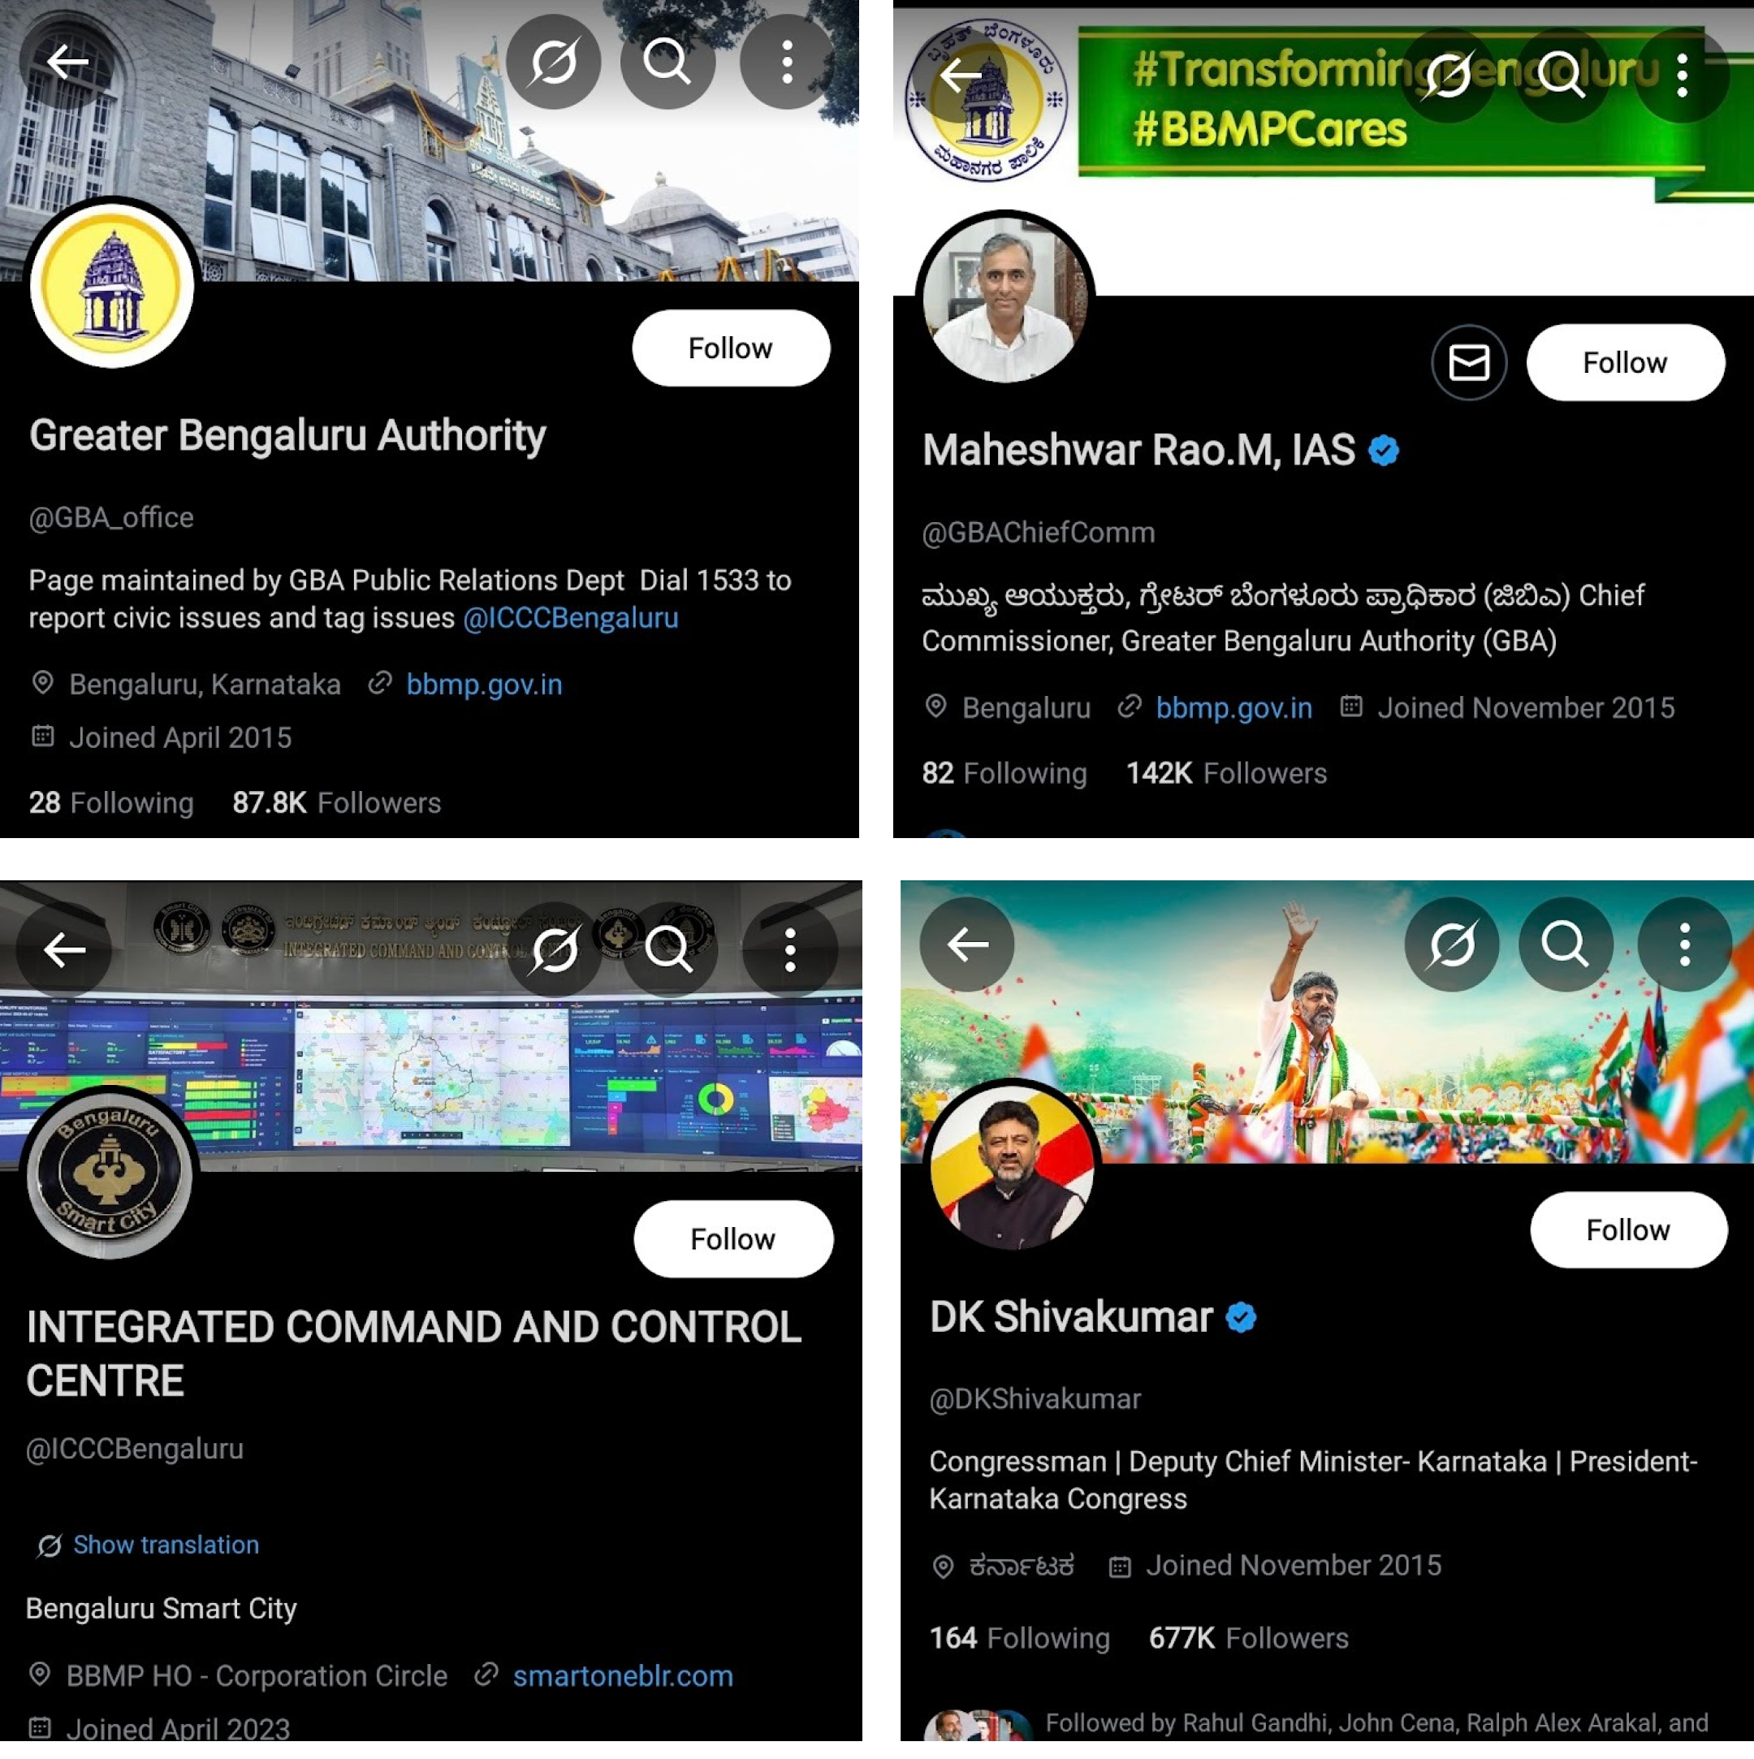The width and height of the screenshot is (1754, 1759).
Task: Go back from Greater Bengaluru Authority profile
Action: [x=67, y=62]
